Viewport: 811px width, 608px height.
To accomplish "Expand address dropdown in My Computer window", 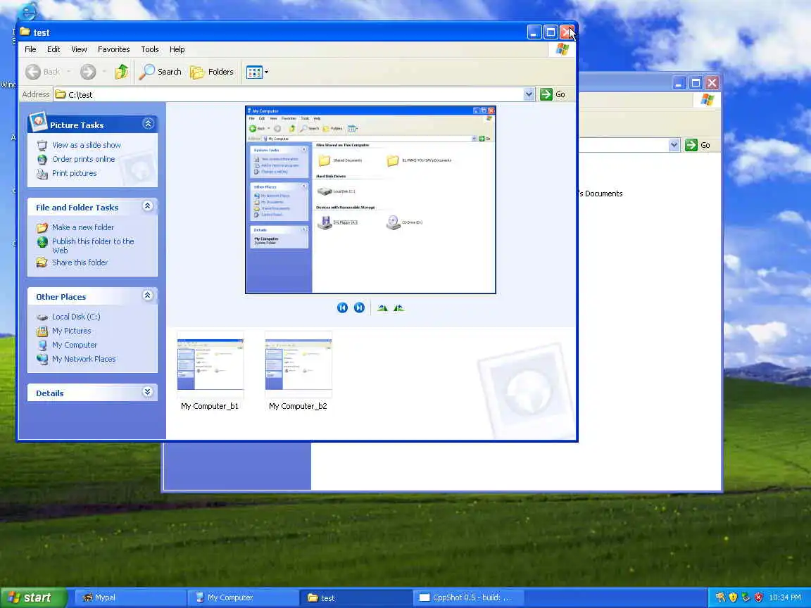I will point(674,145).
